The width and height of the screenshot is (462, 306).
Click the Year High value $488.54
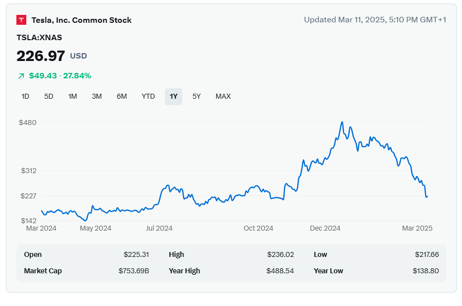280,271
